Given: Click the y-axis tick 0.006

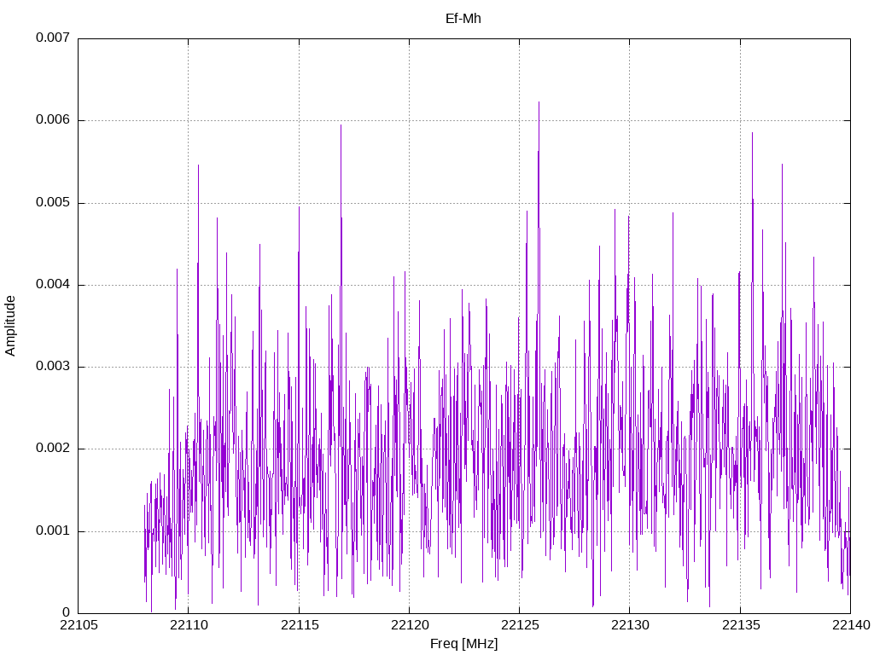Looking at the screenshot, I should click(x=53, y=119).
